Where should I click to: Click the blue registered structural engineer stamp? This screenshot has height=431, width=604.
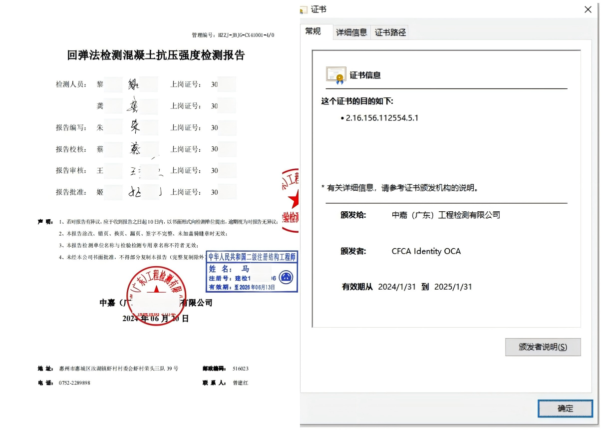tap(251, 271)
